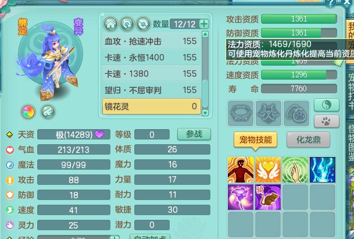Click the paw print button
Image resolution: width=354 pixels, height=239 pixels.
[327, 122]
